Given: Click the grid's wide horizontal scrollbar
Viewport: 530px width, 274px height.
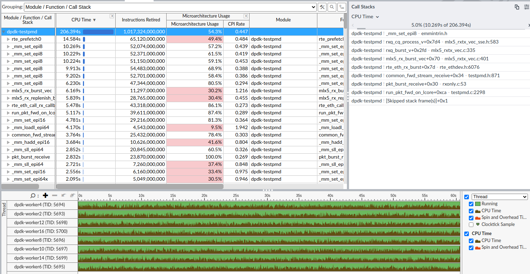Looking at the screenshot, I should coord(140,187).
